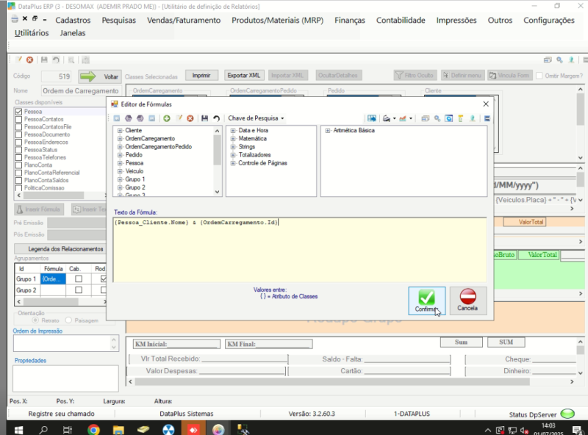Check the PessoaContatos class checkbox

click(x=19, y=119)
